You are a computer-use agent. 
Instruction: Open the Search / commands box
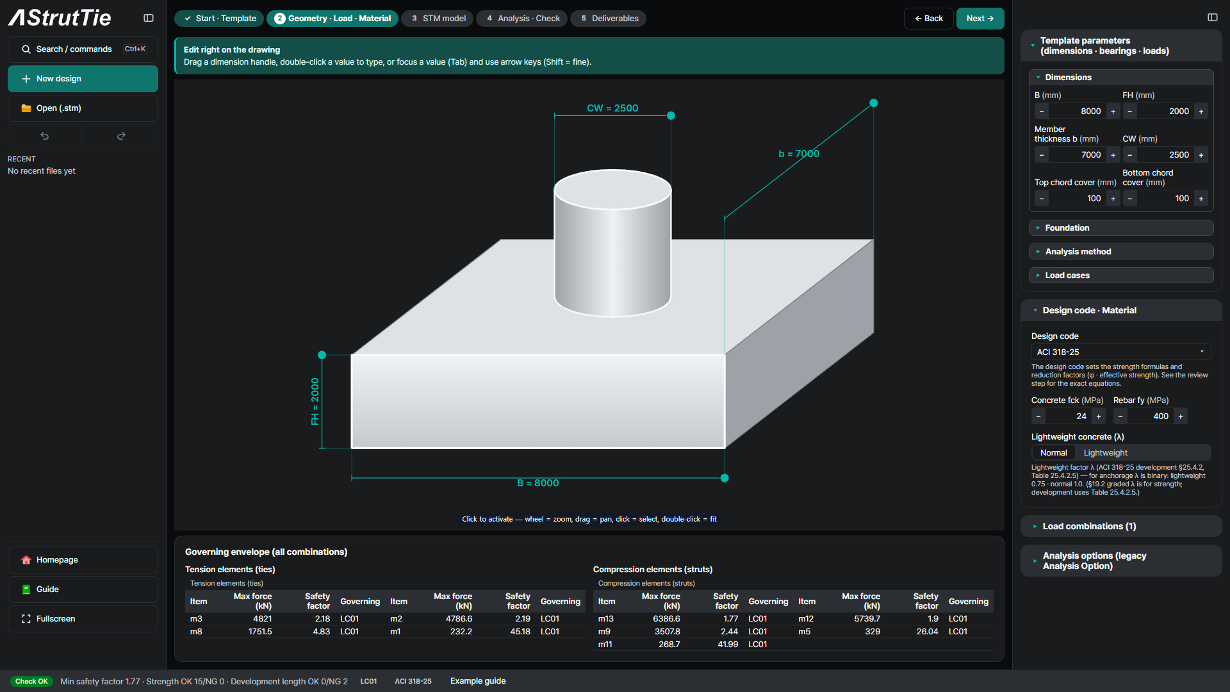[83, 49]
